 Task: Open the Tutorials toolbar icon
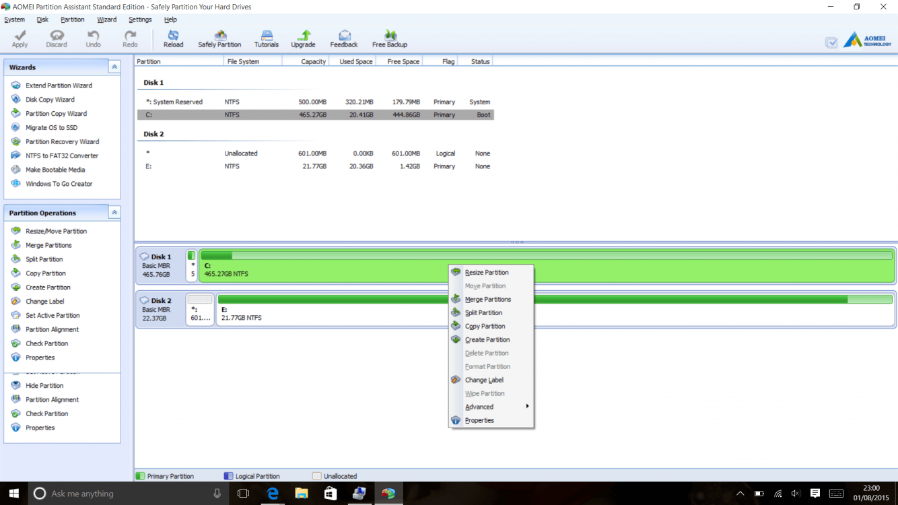coord(267,38)
